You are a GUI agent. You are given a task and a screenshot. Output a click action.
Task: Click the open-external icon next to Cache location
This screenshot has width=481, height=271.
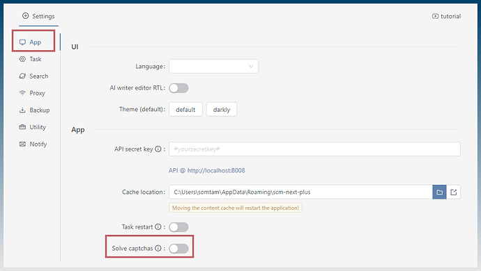(x=453, y=192)
